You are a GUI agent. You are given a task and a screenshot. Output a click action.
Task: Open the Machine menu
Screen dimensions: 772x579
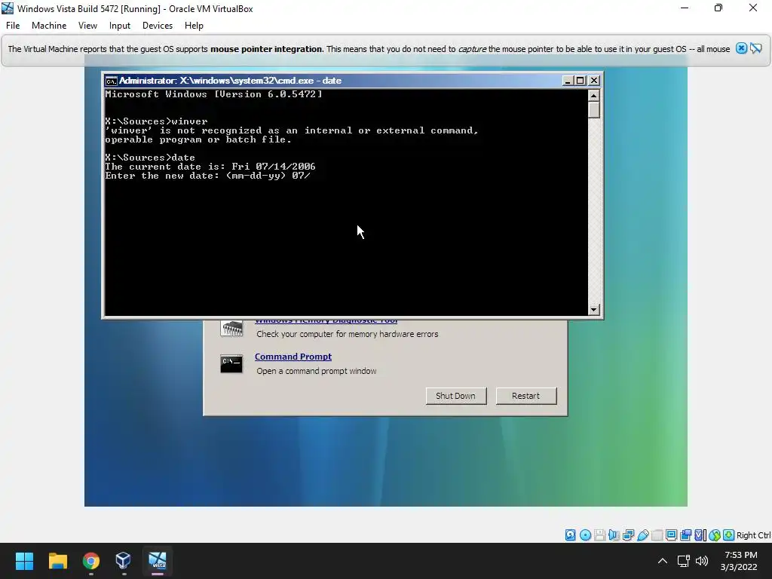coord(49,26)
